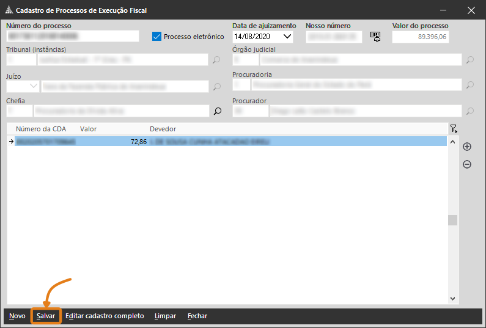Choose Editar cadastro completo

105,316
